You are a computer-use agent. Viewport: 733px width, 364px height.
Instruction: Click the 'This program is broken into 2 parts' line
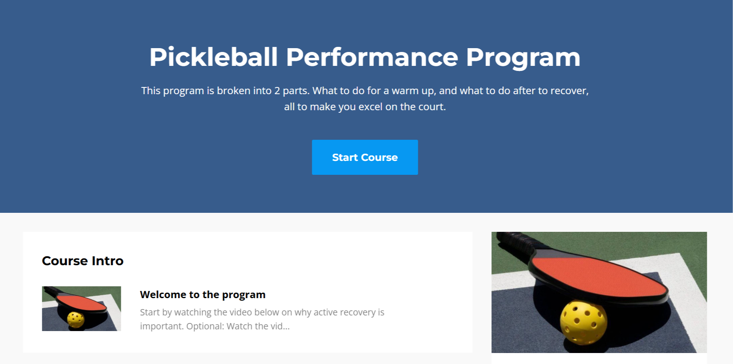[x=365, y=91]
